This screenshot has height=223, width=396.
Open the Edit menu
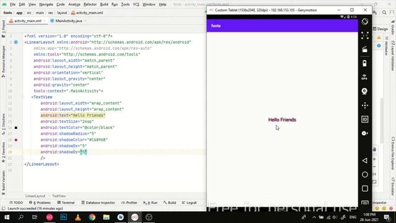click(22, 4)
